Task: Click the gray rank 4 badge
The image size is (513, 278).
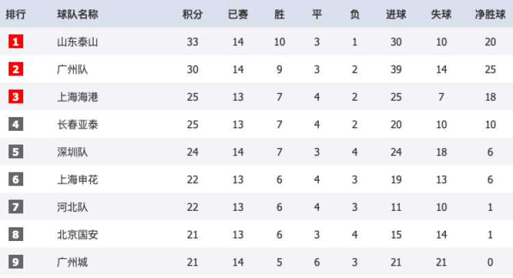Action: point(16,124)
